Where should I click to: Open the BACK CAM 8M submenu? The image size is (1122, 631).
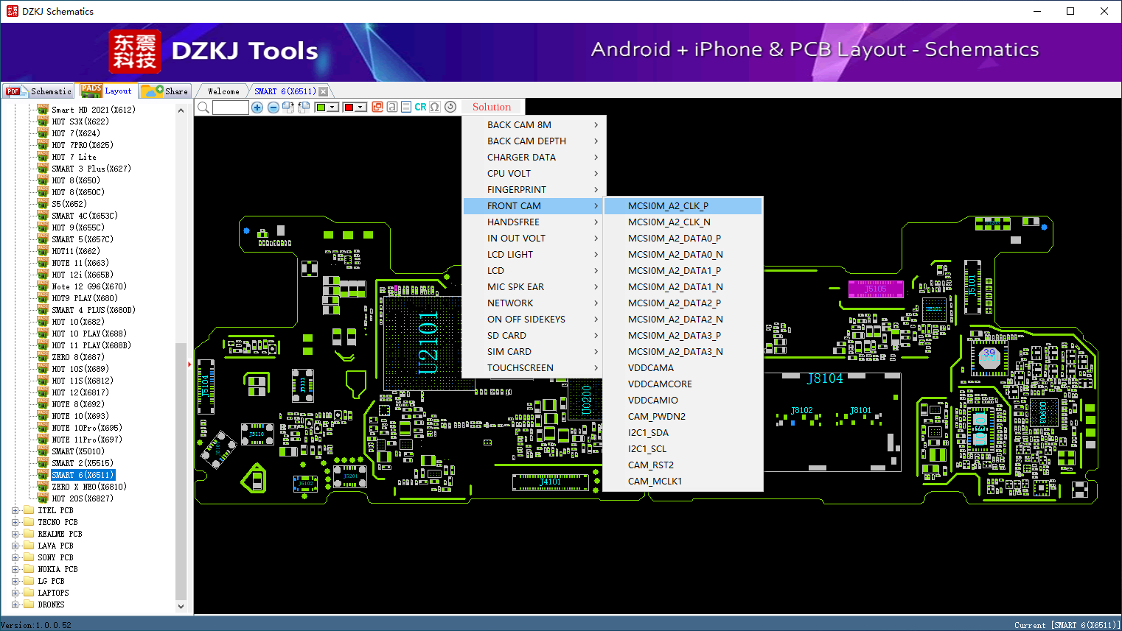[534, 125]
